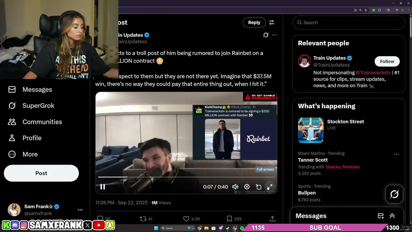Toggle video full screen button
Viewport: 412px width, 232px height.
pos(270,187)
